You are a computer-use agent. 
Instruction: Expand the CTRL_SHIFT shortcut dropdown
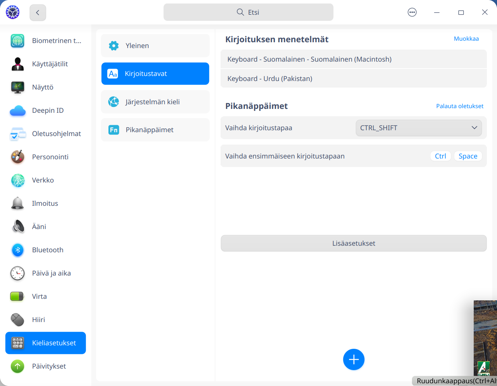coord(419,128)
